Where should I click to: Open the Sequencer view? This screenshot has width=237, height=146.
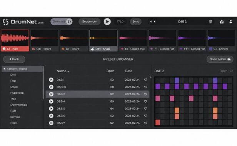pos(90,22)
